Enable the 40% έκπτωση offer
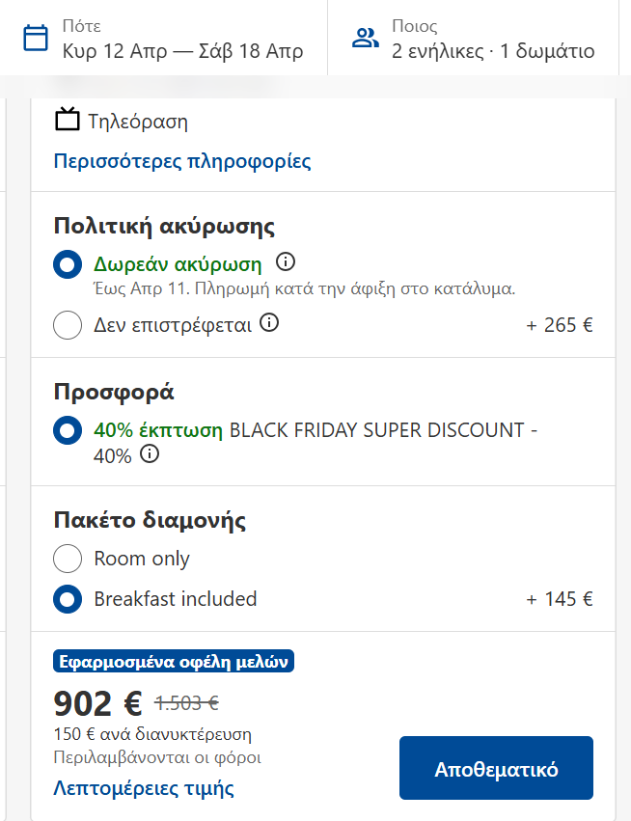Screen dimensions: 631x821 coord(67,430)
